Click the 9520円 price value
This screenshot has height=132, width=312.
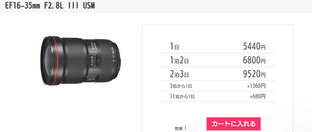click(254, 74)
